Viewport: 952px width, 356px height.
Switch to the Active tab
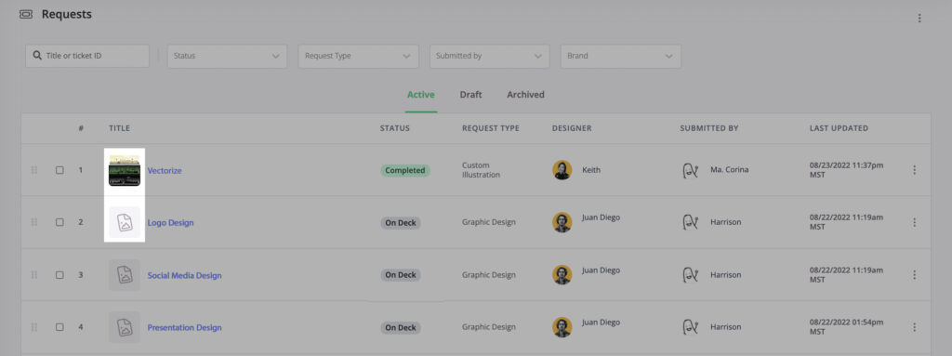click(421, 95)
